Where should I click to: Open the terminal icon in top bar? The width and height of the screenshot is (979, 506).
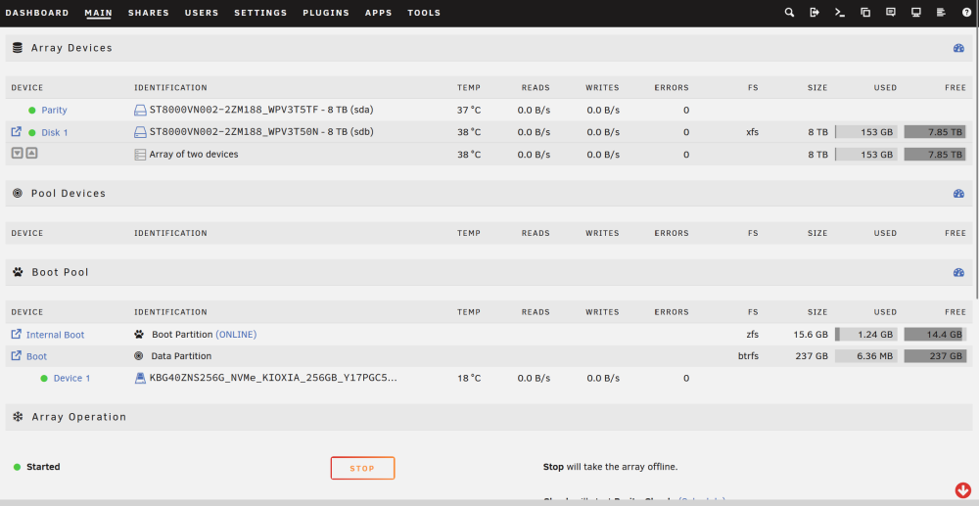[840, 13]
